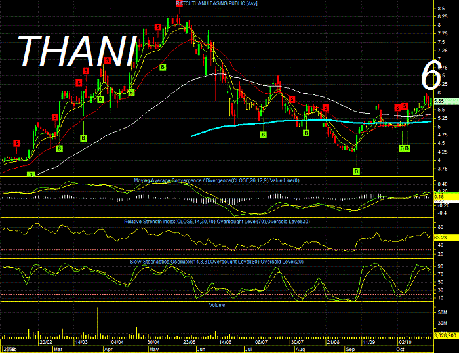This screenshot has height=353, width=459.
Task: Click the 4.25 price axis label
Action: 443,152
